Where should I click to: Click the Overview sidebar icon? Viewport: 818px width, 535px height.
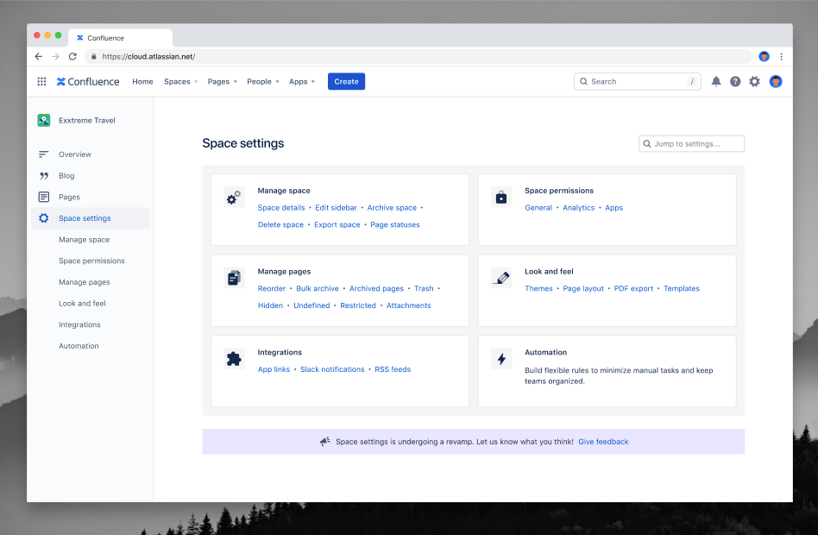pyautogui.click(x=43, y=154)
